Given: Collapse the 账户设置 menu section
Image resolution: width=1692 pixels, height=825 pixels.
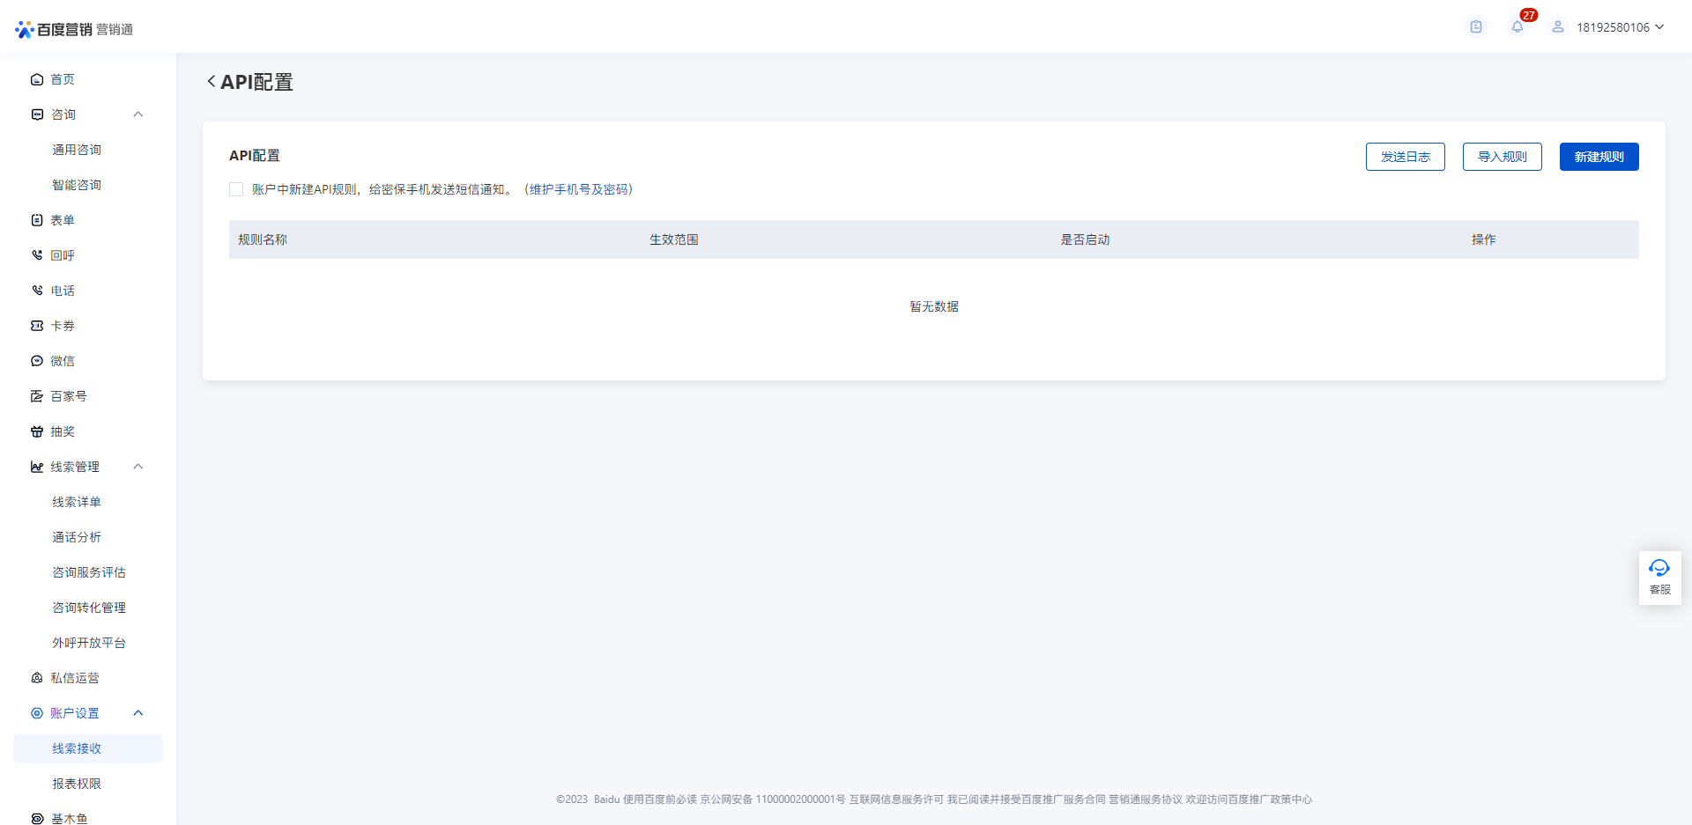Looking at the screenshot, I should pos(138,713).
